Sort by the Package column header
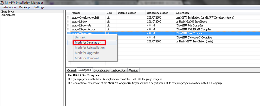The width and height of the screenshot is (260, 106). 88,13
